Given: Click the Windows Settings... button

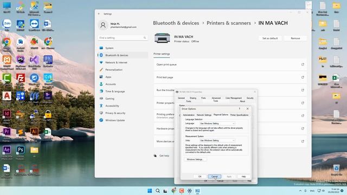Looking at the screenshot, I should (195, 159).
